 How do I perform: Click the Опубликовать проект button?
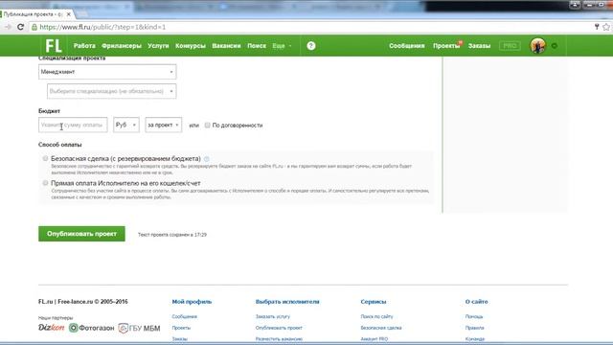(x=81, y=234)
